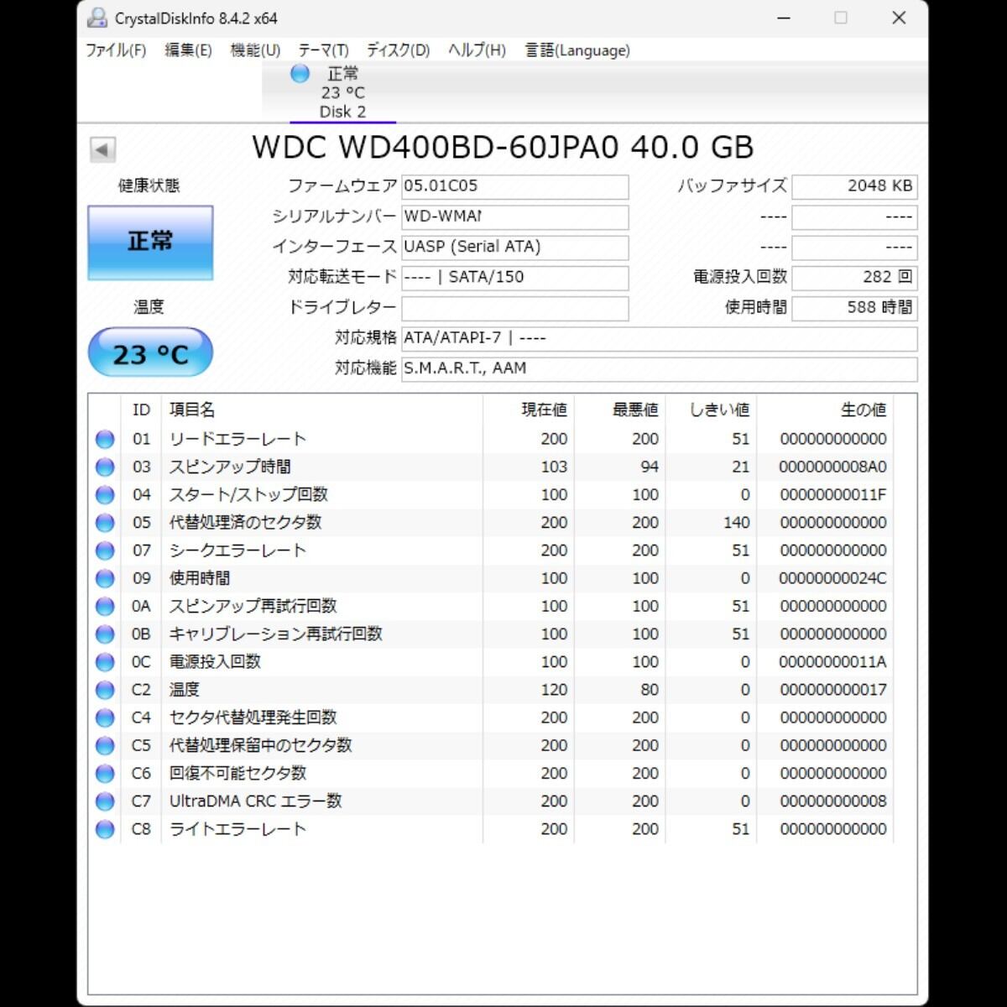Open the ディスク(D) menu
Screen dimensions: 1007x1007
(398, 50)
